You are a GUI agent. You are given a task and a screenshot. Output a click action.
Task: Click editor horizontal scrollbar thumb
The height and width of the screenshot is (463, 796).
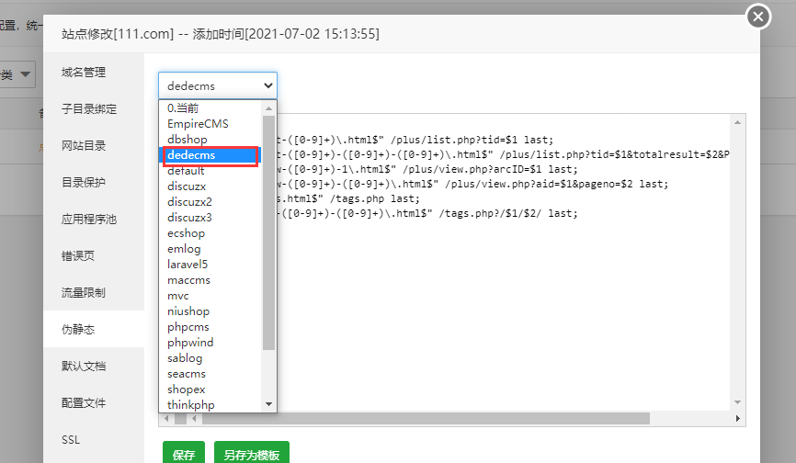[x=426, y=419]
